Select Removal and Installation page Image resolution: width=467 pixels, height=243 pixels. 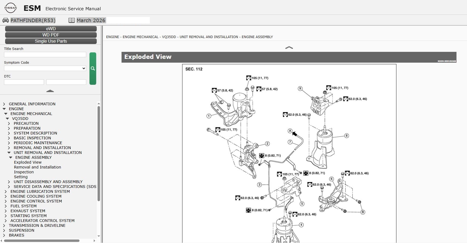point(37,167)
